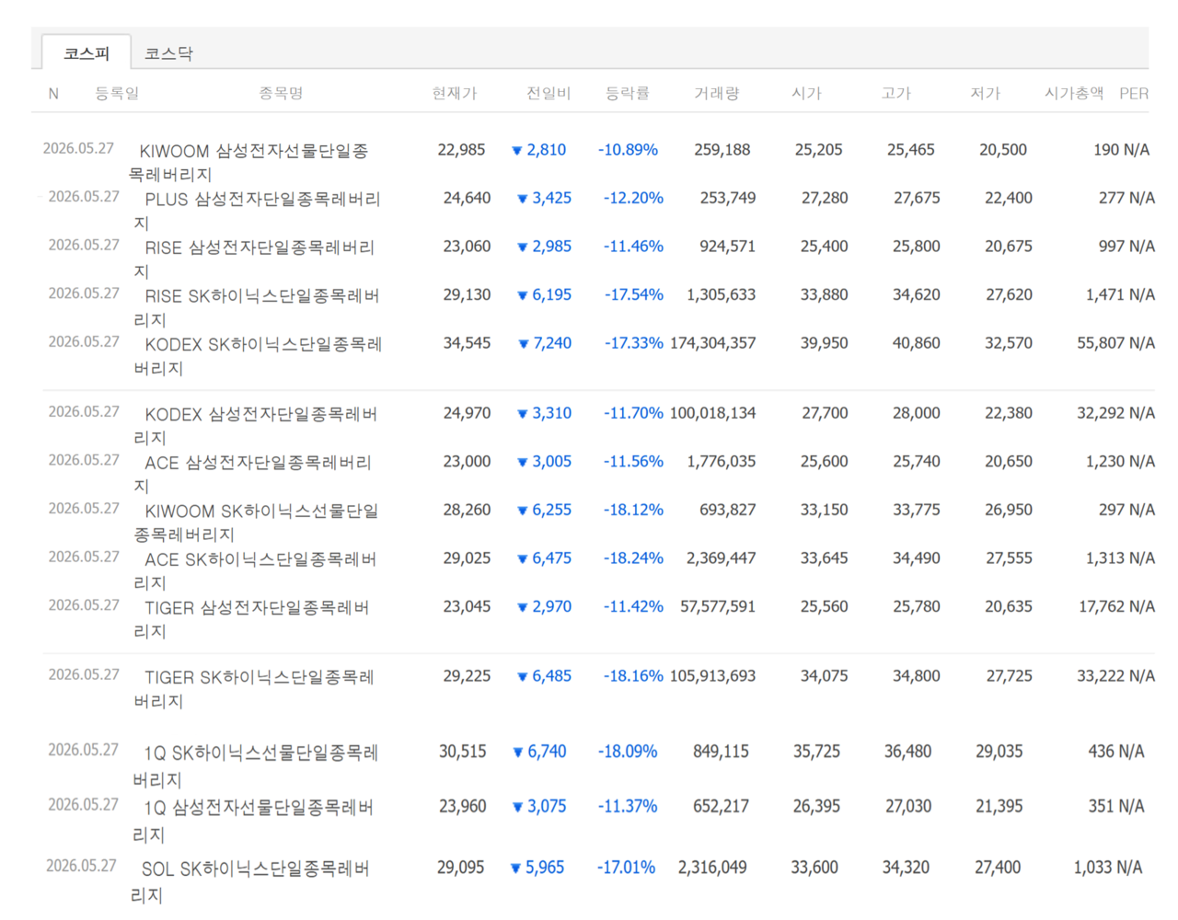Image resolution: width=1178 pixels, height=920 pixels.
Task: Open KIWOOM 삼성전자선물단일종목레버리지 stock link
Action: (x=248, y=162)
